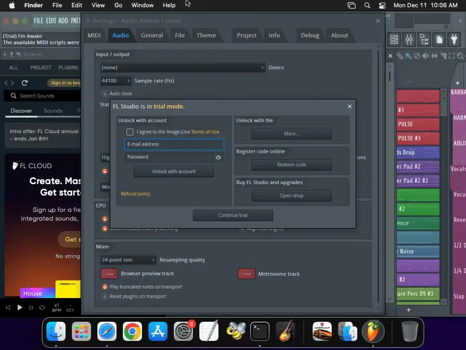Click the Password input field
Image resolution: width=466 pixels, height=350 pixels.
[169, 157]
